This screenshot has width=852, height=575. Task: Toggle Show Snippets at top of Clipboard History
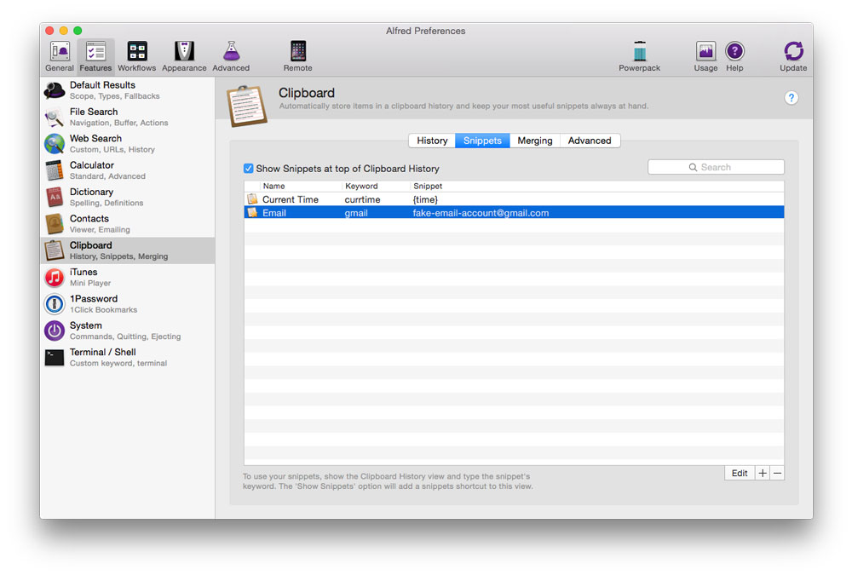248,169
